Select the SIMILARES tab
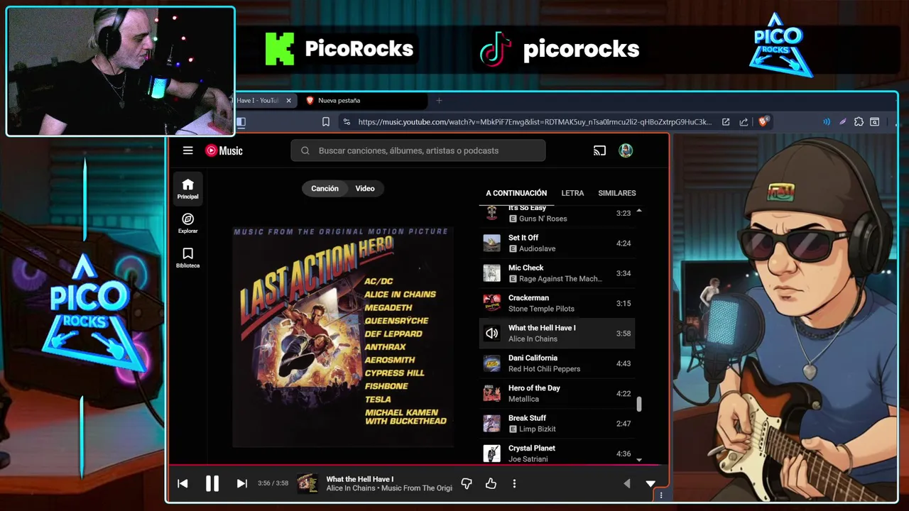 (617, 193)
